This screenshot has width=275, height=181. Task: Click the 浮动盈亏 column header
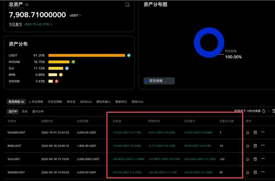(190, 121)
